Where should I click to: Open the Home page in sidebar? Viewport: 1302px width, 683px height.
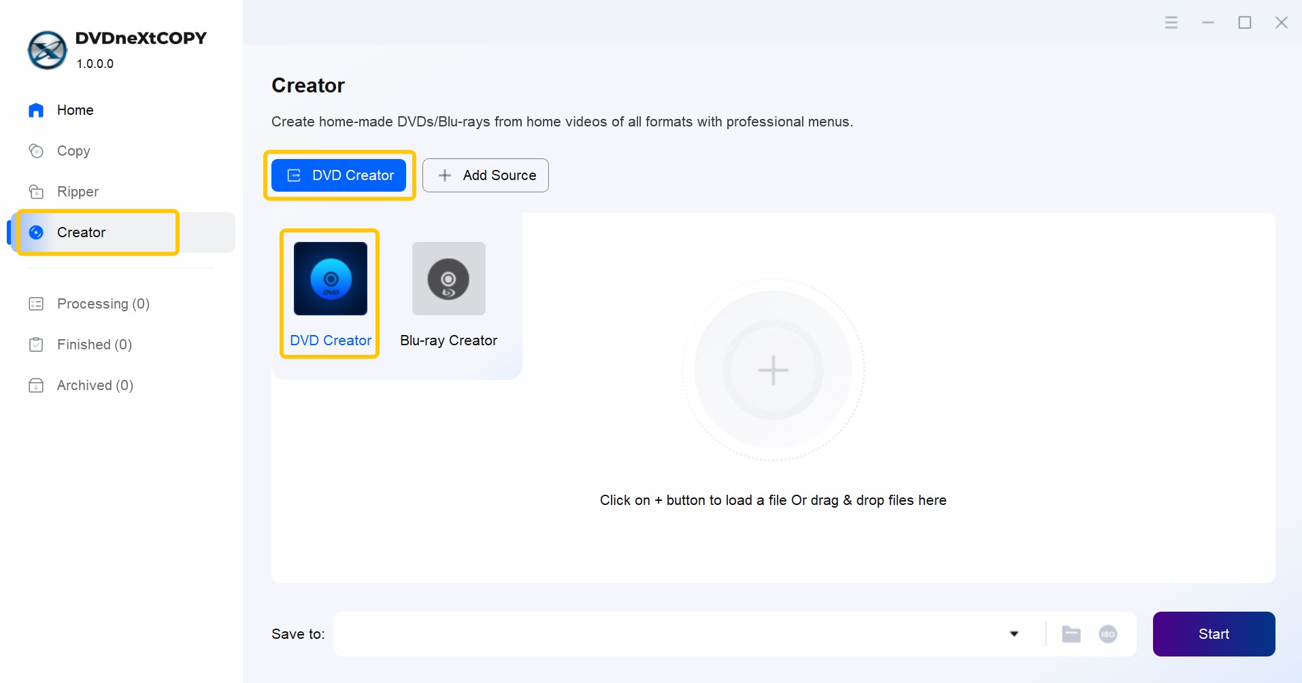[x=61, y=110]
